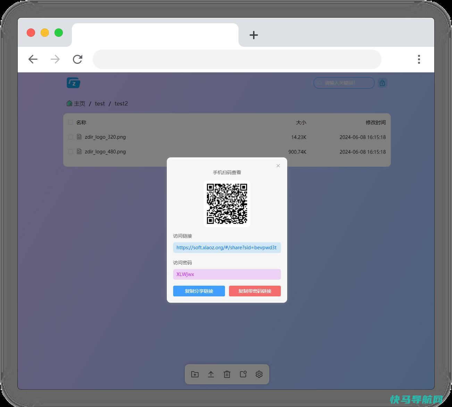Click the QR code image

pyautogui.click(x=227, y=204)
